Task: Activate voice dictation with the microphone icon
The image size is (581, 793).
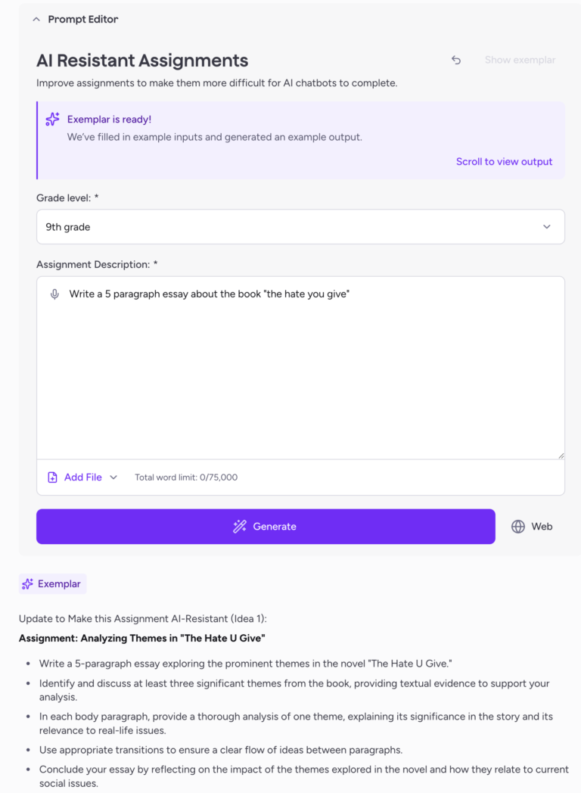Action: [53, 294]
